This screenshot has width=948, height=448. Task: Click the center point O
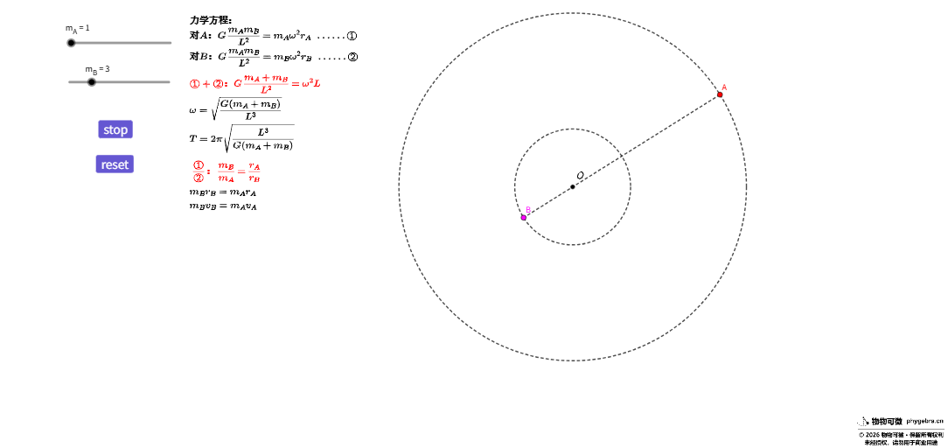(x=573, y=186)
